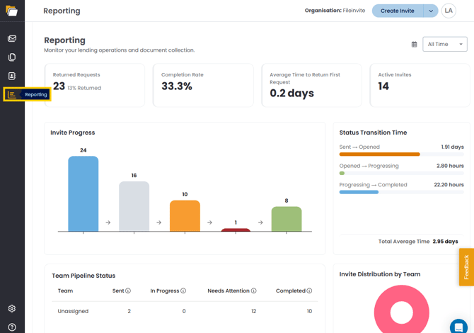Open the yellow Feedback side tab
This screenshot has height=333, width=474.
coord(466,267)
